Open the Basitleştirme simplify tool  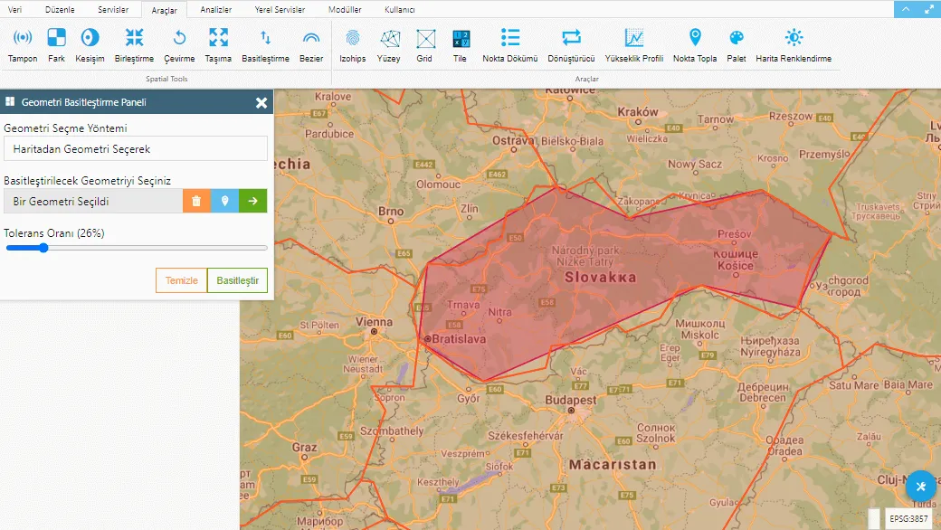click(x=265, y=45)
